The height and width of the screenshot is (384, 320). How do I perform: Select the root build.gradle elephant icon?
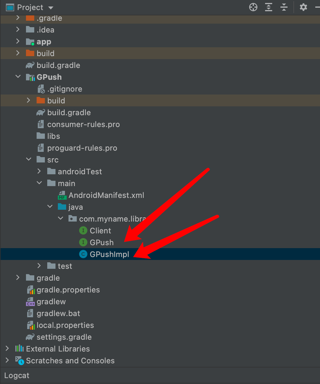[x=30, y=65]
